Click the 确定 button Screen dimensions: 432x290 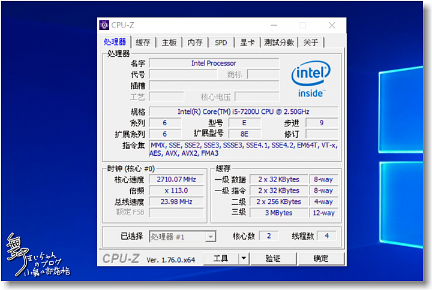click(321, 258)
